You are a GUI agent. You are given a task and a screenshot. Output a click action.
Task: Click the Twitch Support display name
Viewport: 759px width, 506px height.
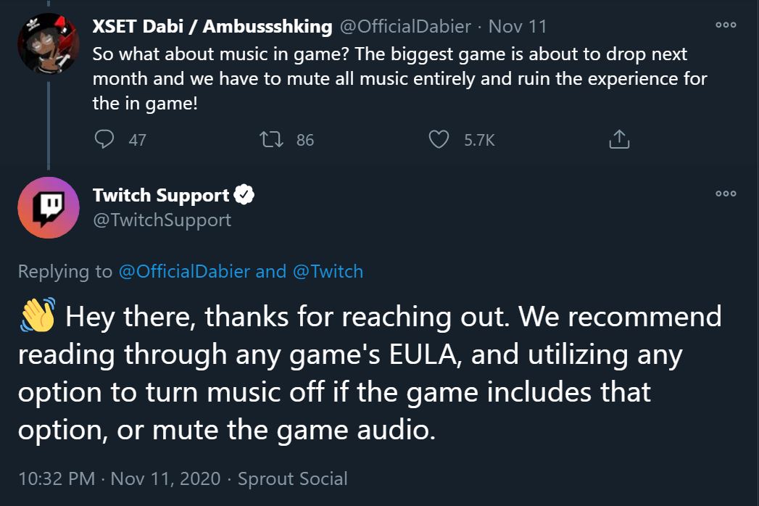pos(161,195)
